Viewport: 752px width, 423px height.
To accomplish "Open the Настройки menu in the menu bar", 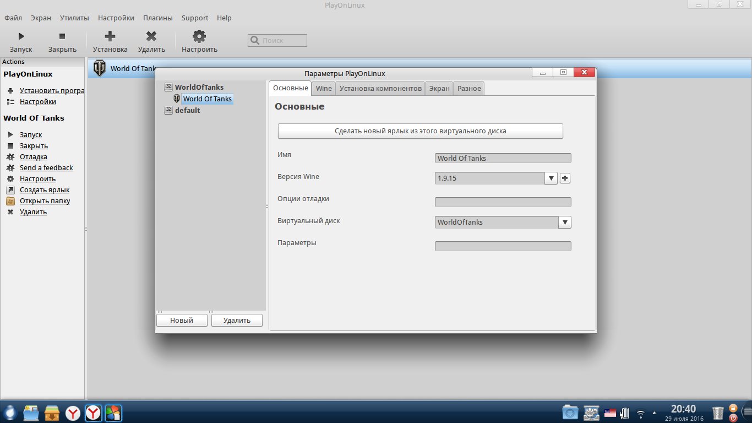I will 116,18.
